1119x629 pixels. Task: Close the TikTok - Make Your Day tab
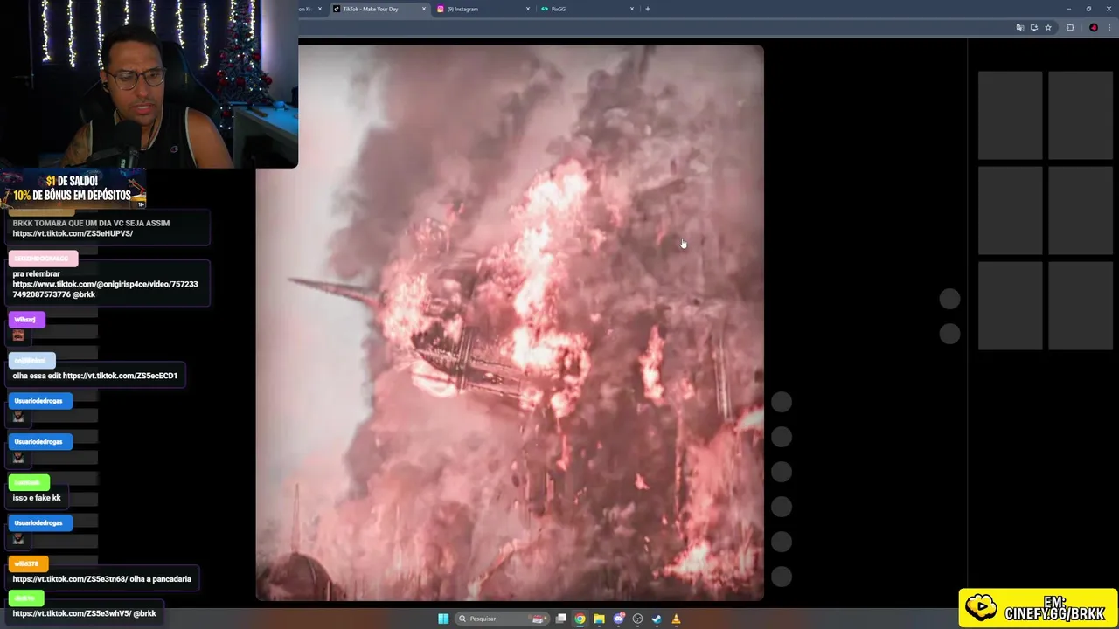(x=424, y=9)
